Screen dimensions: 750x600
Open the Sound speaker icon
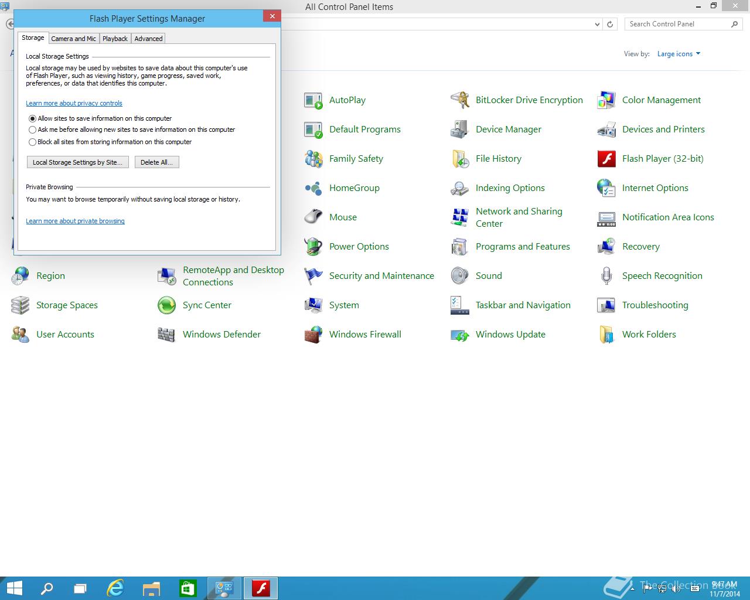[x=460, y=276]
